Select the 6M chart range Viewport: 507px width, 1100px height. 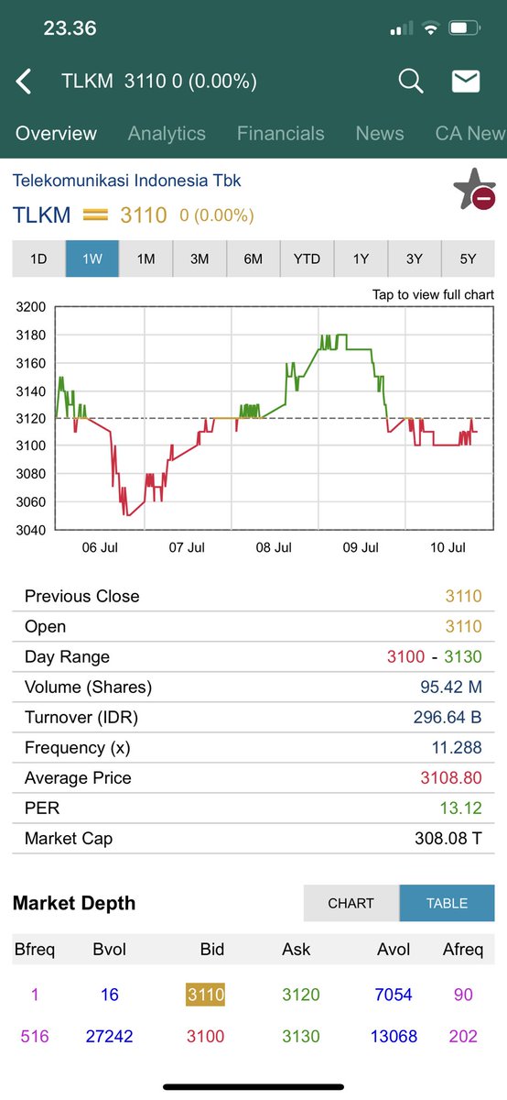click(253, 258)
